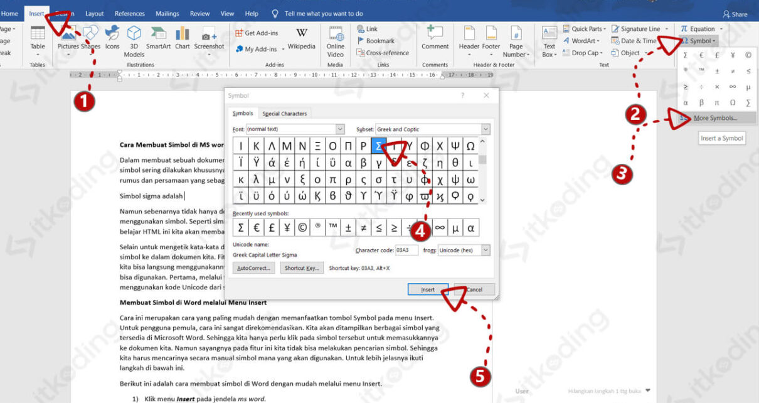The image size is (759, 403).
Task: Open the Mailings tab
Action: tap(167, 13)
